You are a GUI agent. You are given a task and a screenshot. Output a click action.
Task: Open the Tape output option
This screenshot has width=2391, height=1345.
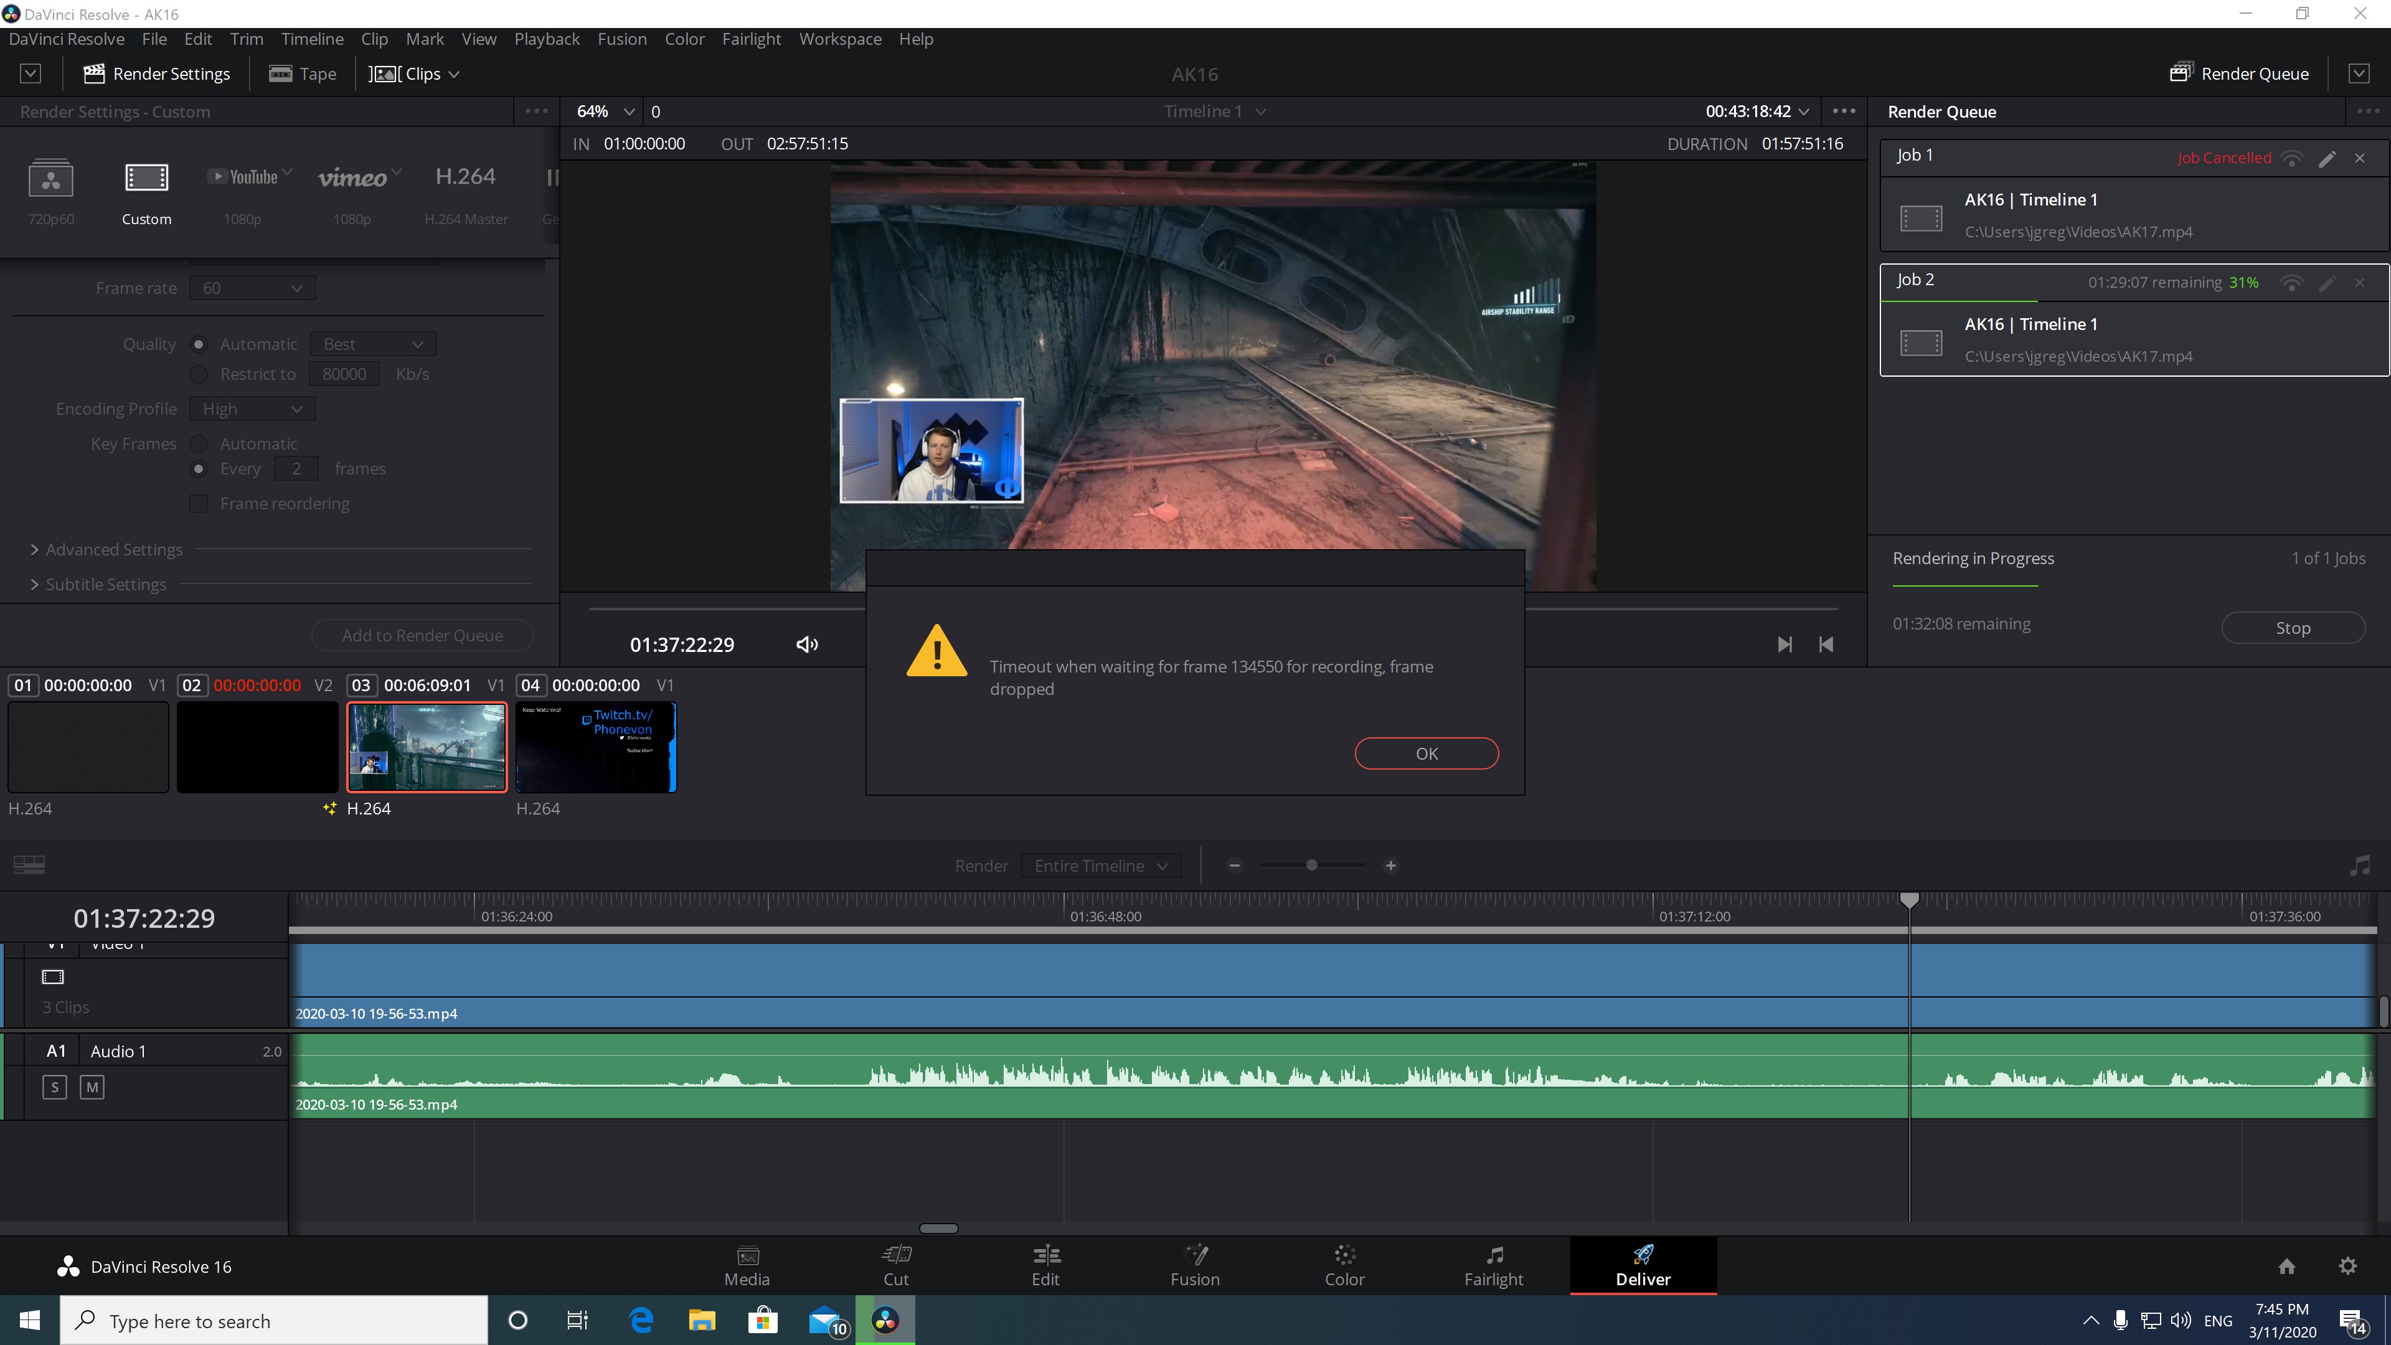click(303, 73)
